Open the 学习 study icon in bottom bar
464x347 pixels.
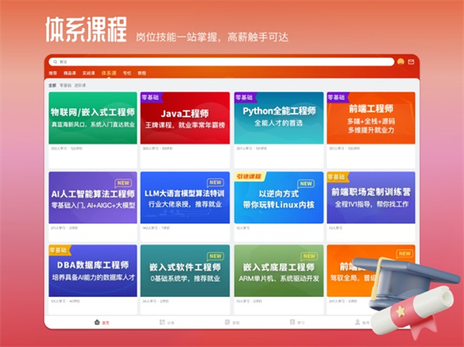click(x=292, y=321)
